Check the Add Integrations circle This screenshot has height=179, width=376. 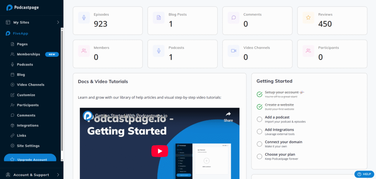(x=260, y=132)
